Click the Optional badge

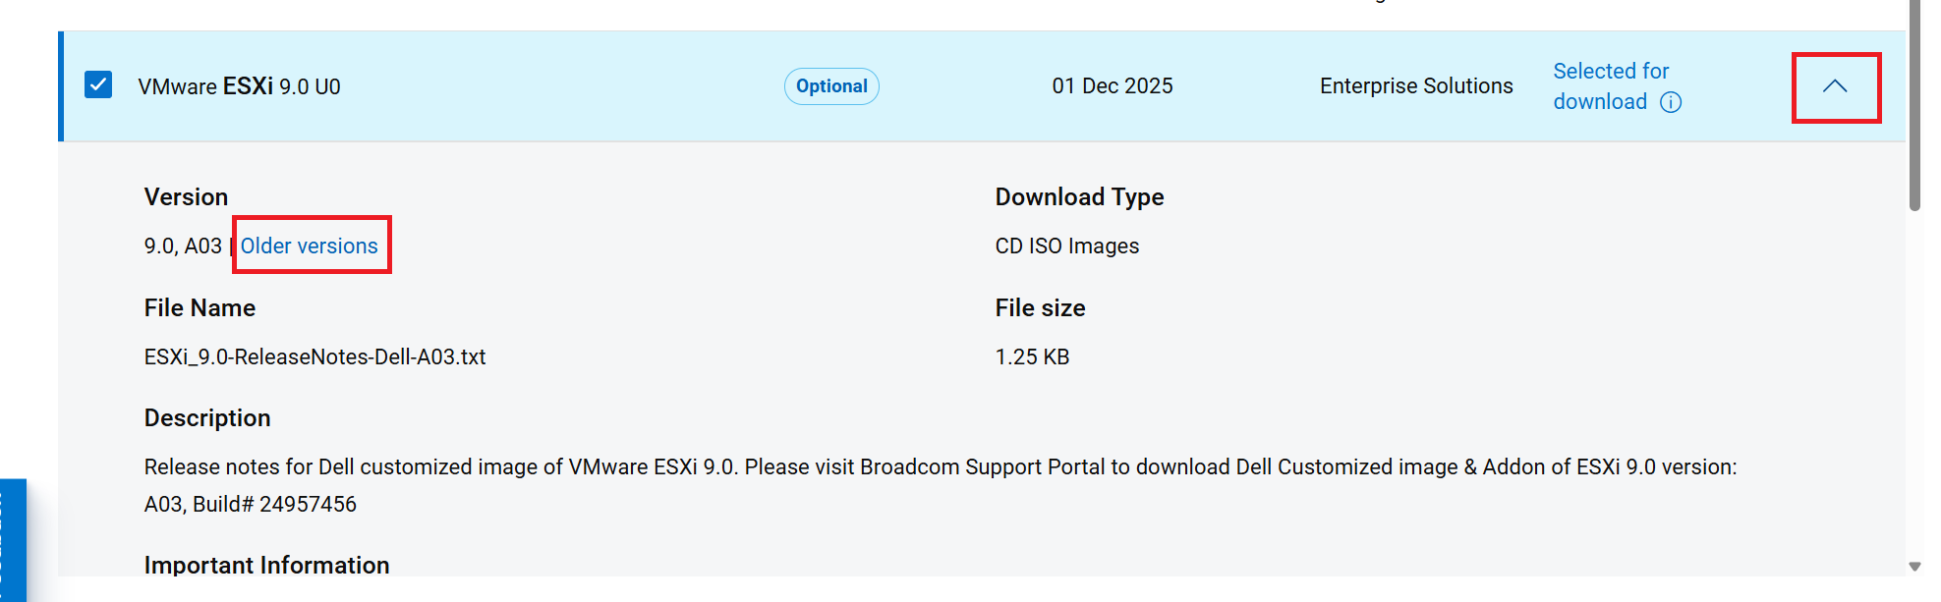(x=831, y=85)
